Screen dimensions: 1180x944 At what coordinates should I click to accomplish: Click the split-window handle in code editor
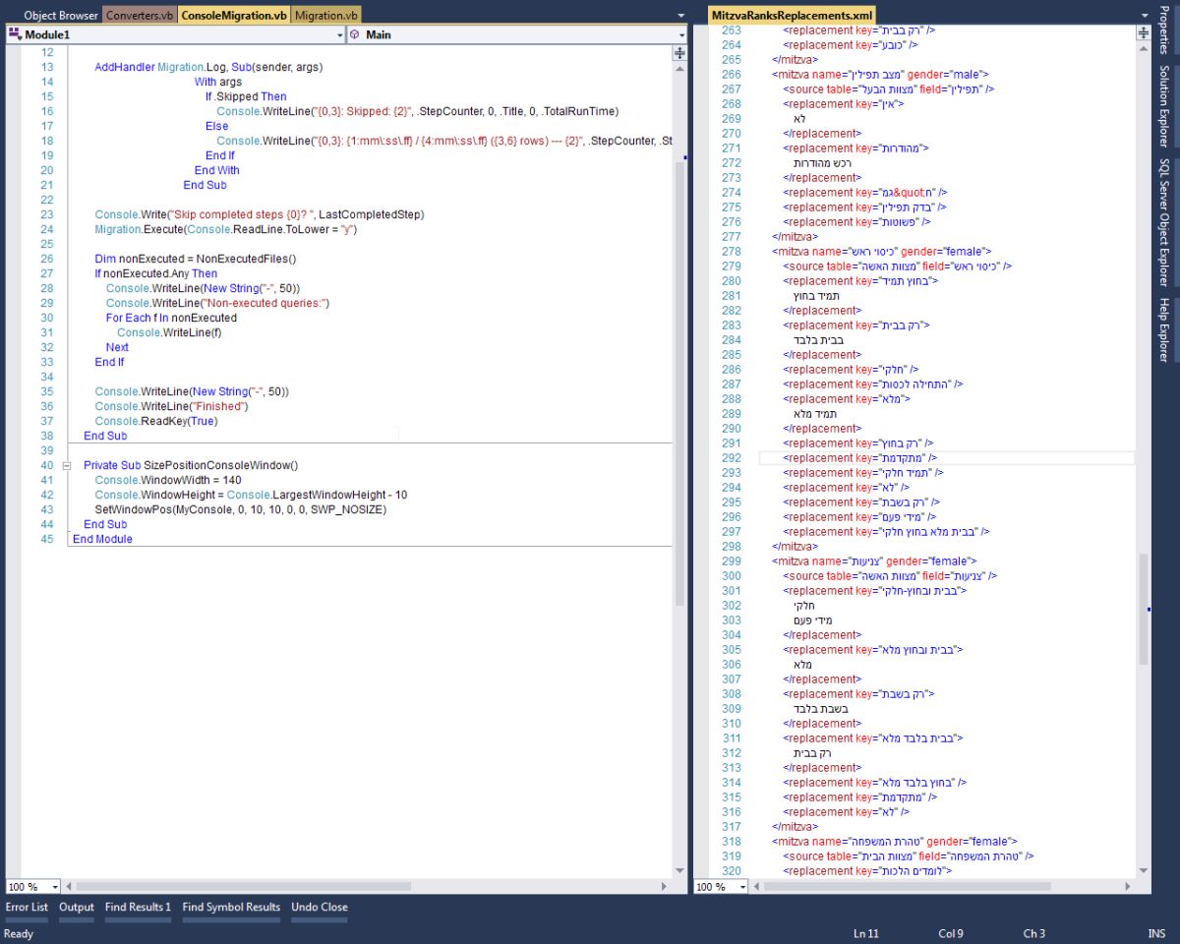[679, 53]
